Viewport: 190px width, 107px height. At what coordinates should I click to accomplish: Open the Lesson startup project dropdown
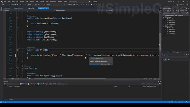click(x=56, y=4)
